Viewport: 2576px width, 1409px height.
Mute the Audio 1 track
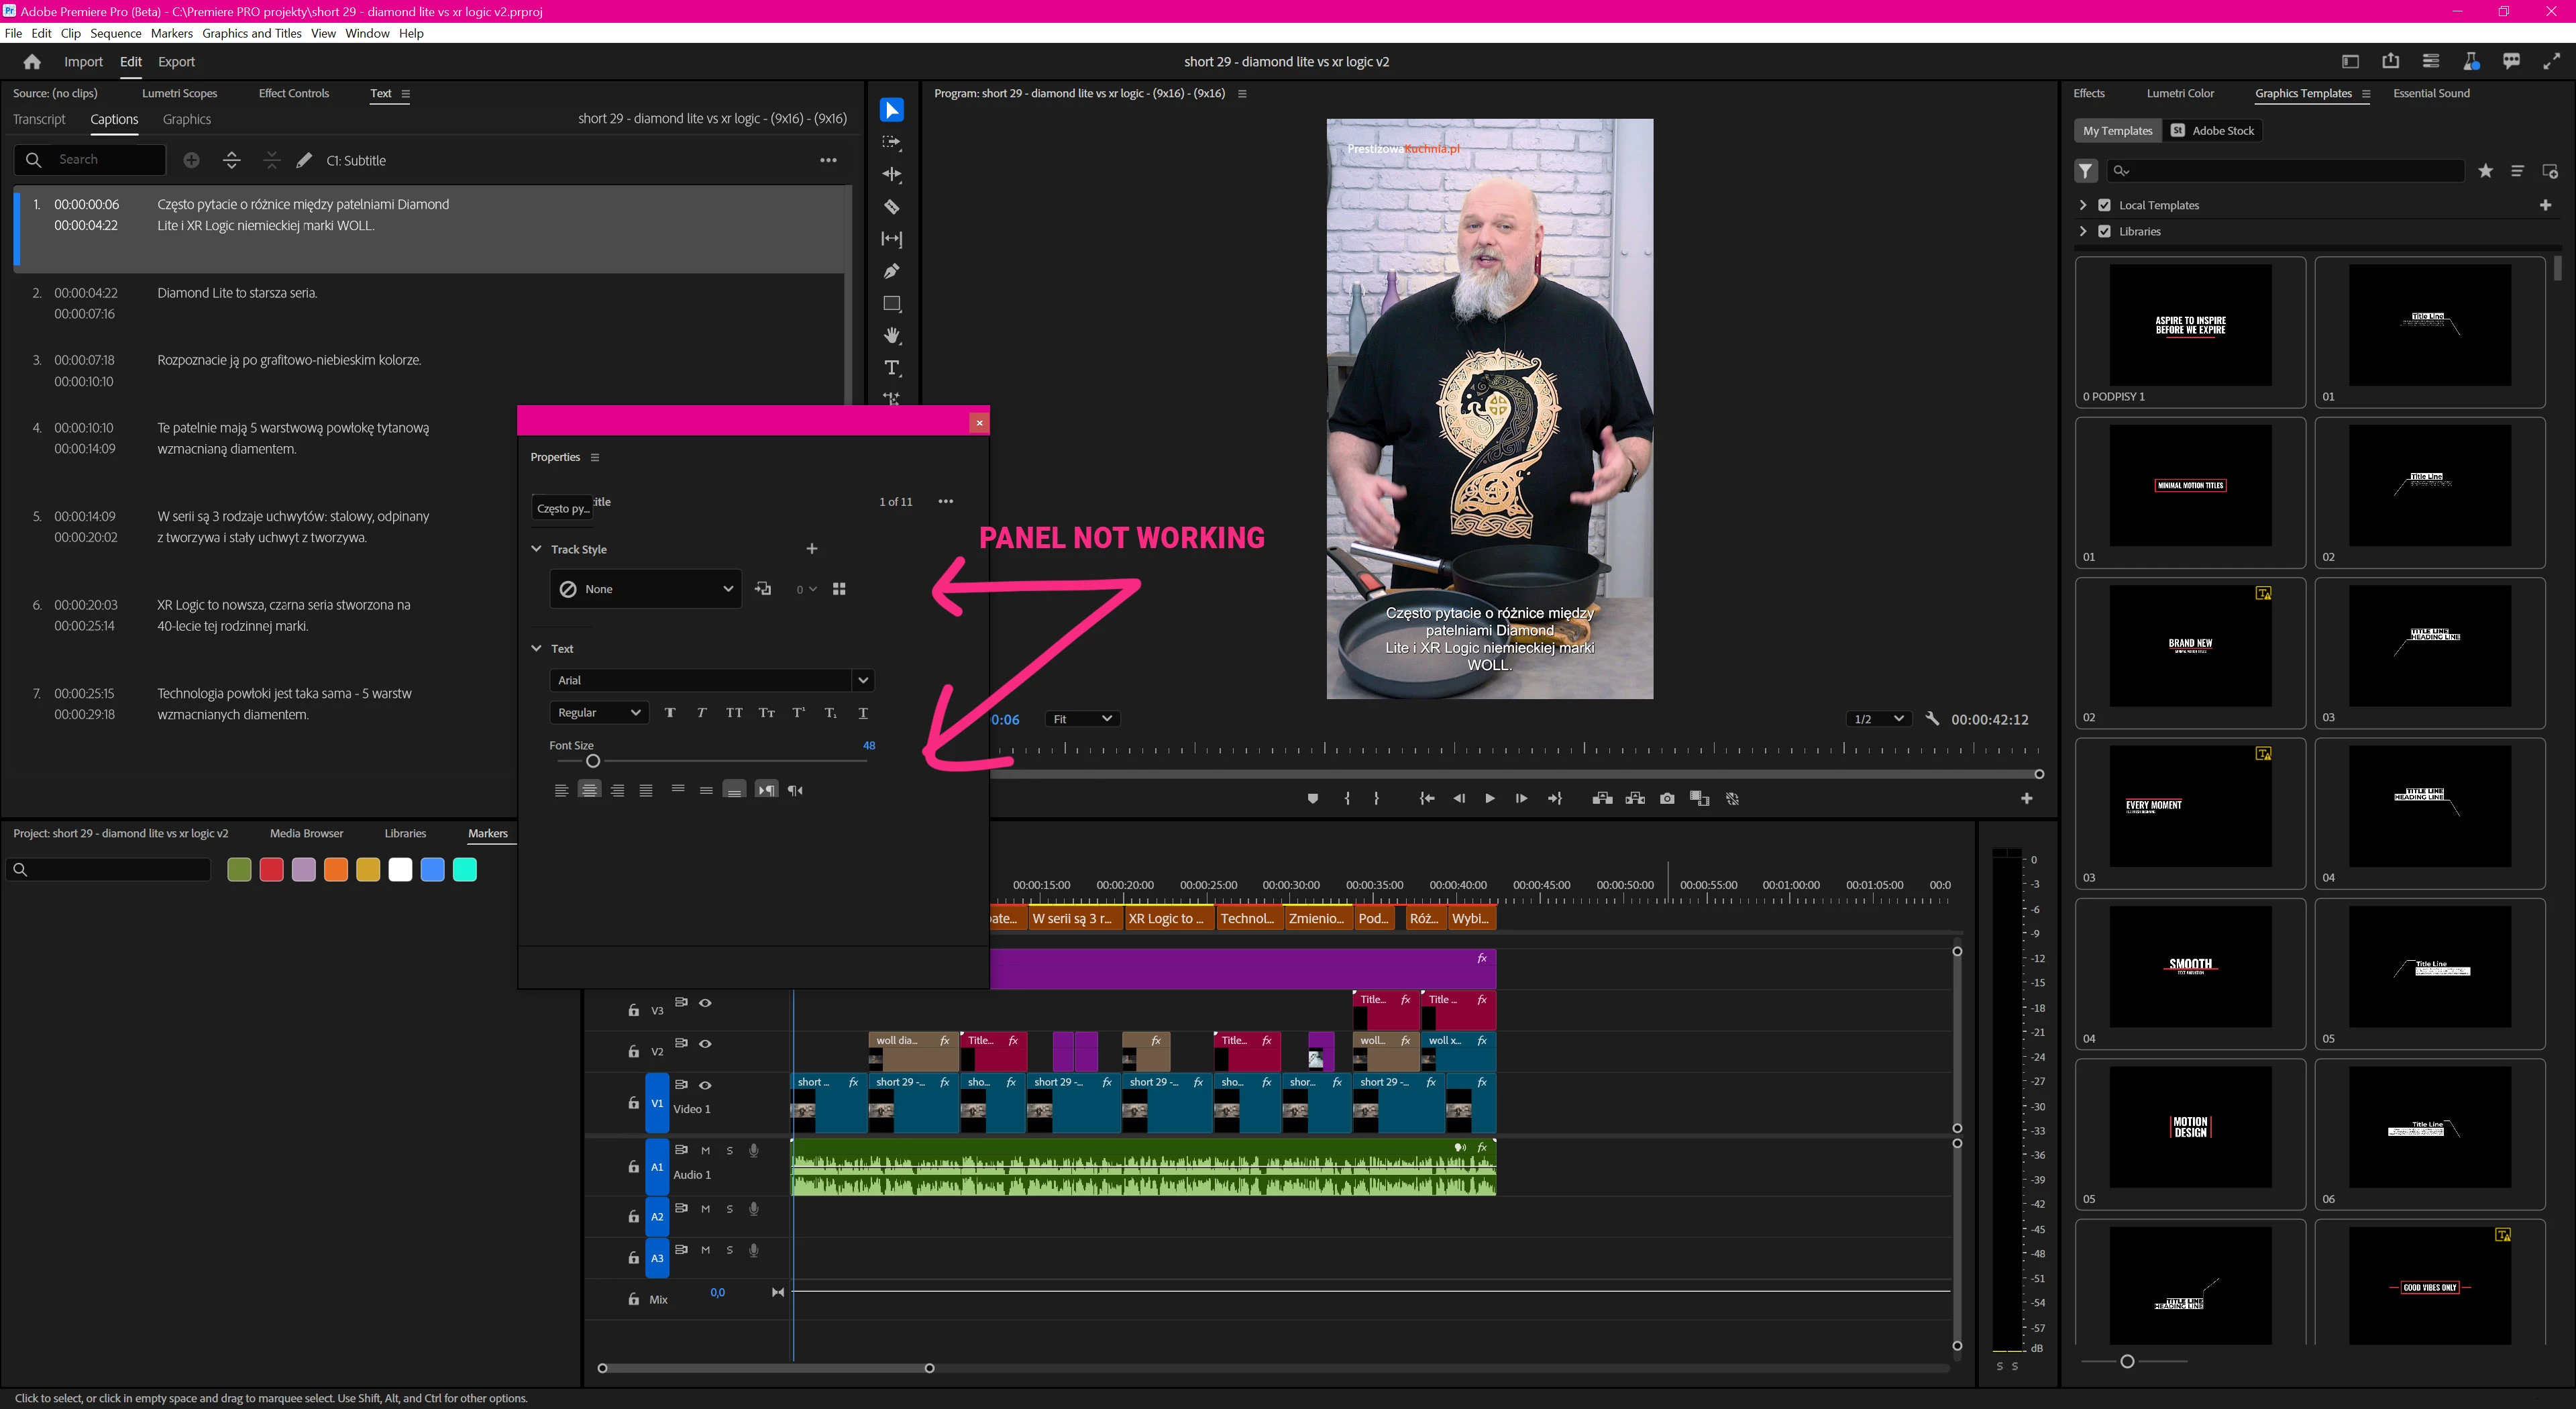705,1150
